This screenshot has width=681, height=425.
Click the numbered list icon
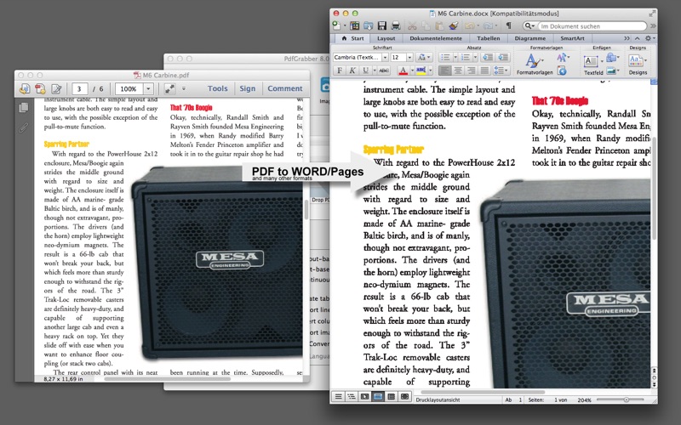(x=465, y=57)
